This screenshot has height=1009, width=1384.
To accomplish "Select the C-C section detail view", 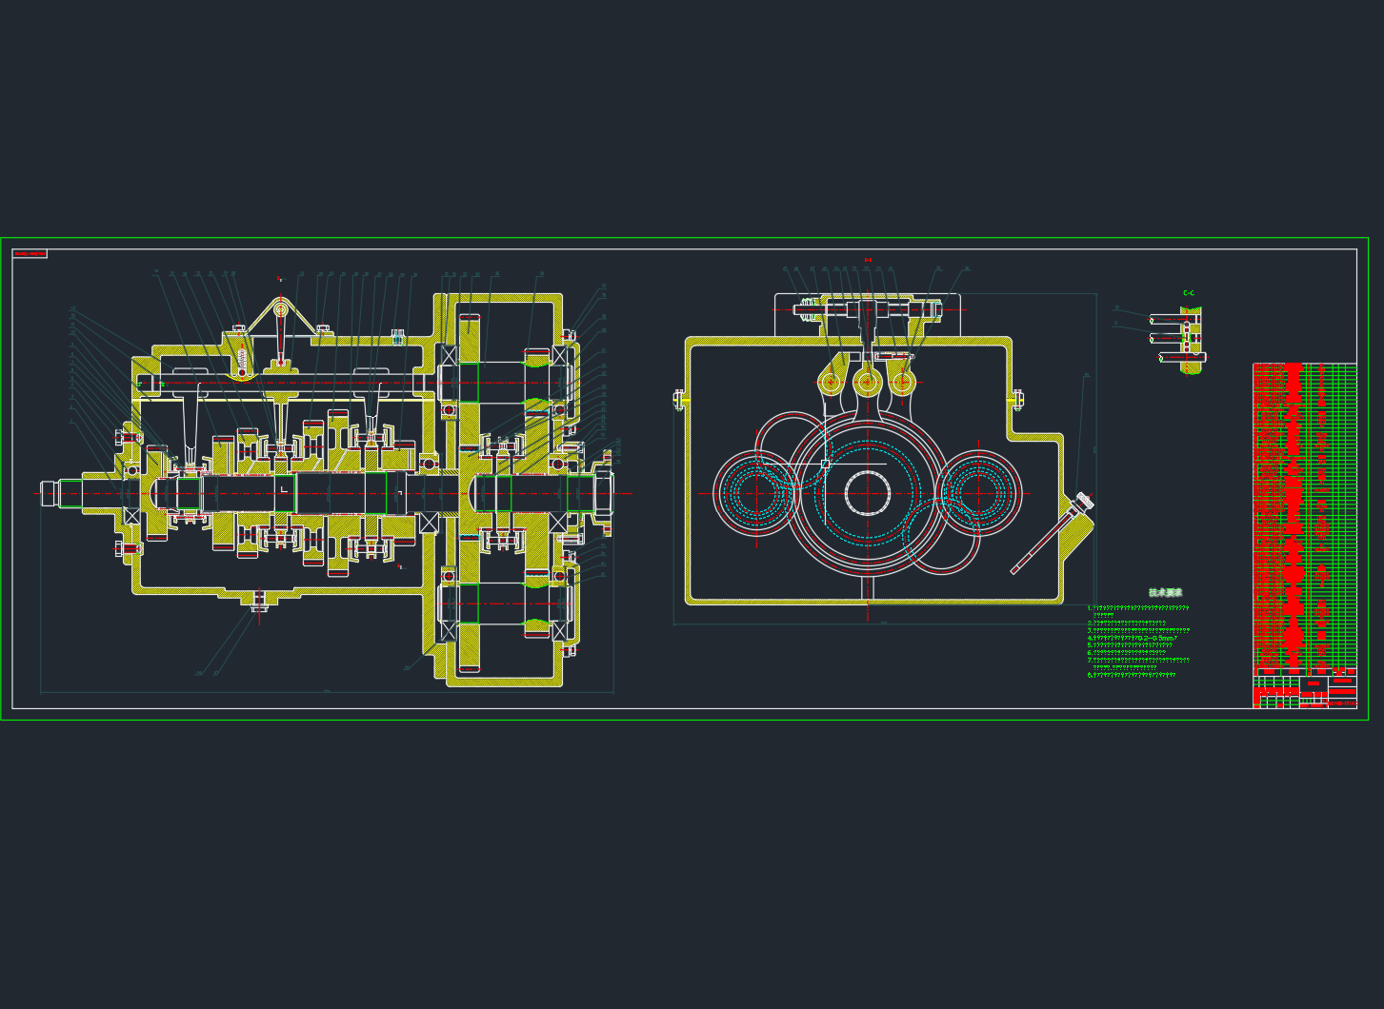I will [x=1177, y=340].
